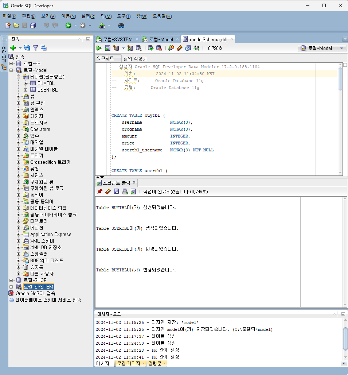This screenshot has height=375, width=348.
Task: Print the script output with the printer icon
Action: pos(125,191)
